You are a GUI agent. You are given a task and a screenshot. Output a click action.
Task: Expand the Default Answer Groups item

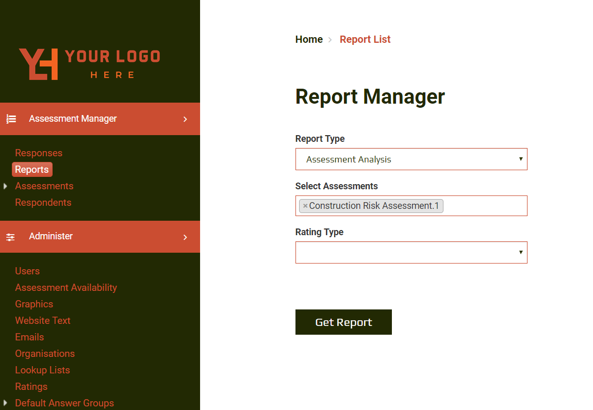point(5,403)
